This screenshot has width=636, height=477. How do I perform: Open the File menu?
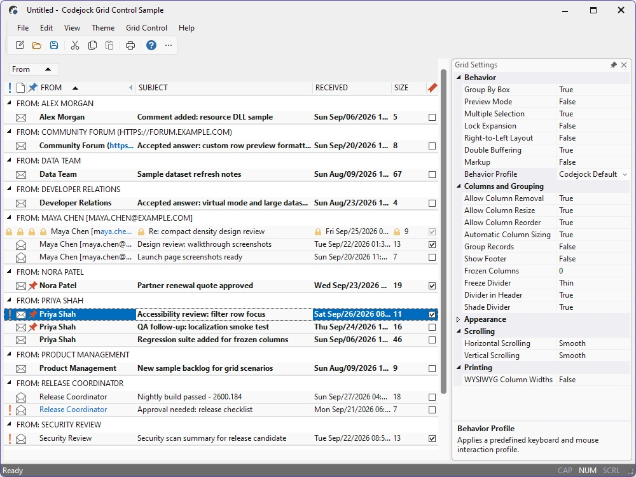tap(23, 28)
